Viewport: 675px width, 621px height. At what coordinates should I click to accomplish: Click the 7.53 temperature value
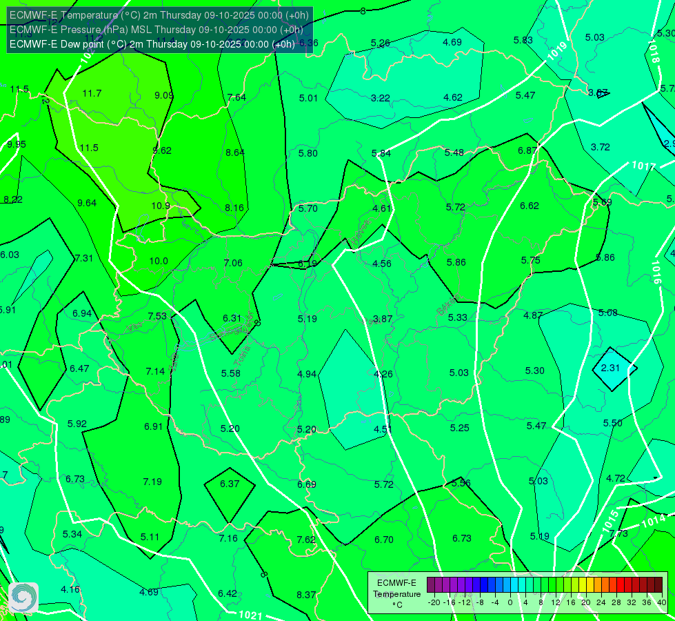click(157, 316)
